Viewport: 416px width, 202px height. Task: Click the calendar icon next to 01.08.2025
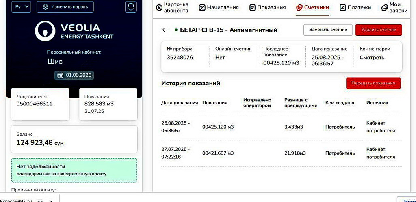60,75
